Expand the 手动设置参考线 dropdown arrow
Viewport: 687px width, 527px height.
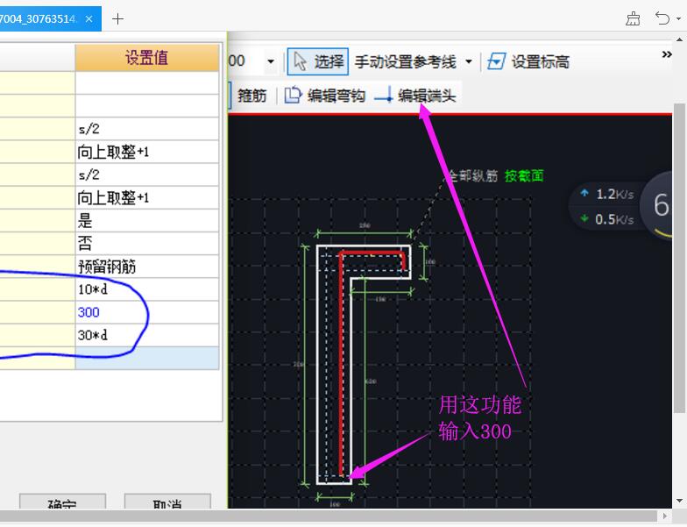[x=469, y=61]
